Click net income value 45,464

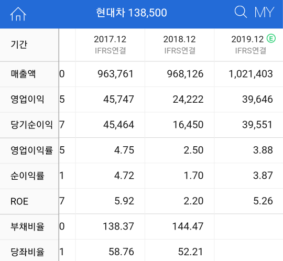pos(118,125)
